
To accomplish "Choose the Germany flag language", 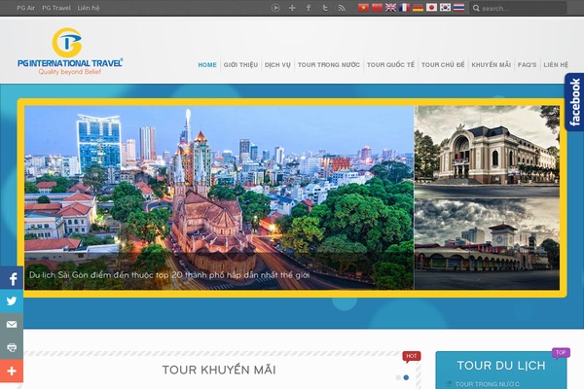I will pyautogui.click(x=418, y=8).
